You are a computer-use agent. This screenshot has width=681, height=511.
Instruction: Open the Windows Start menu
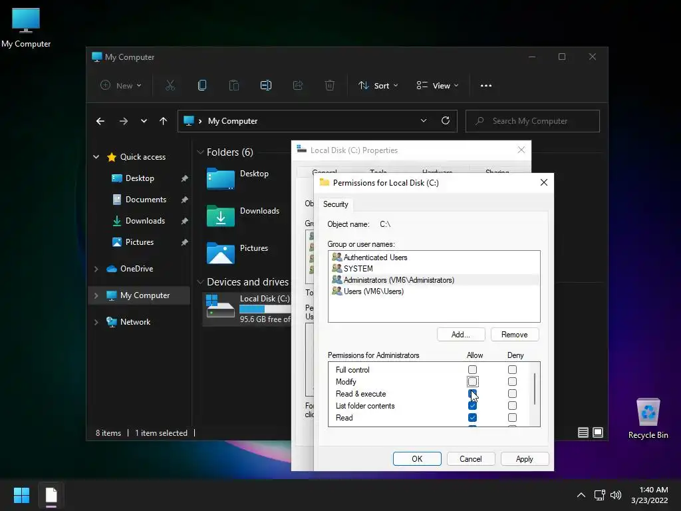click(21, 495)
